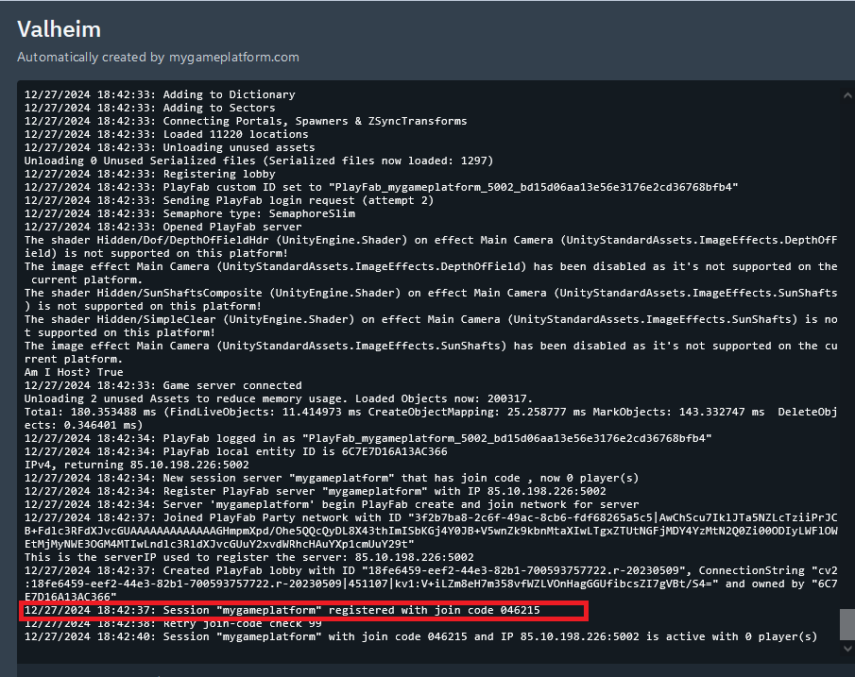855x677 pixels.
Task: Select the "Registering lobby" log line
Action: coord(150,174)
